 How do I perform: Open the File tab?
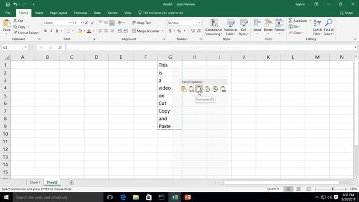(7, 13)
